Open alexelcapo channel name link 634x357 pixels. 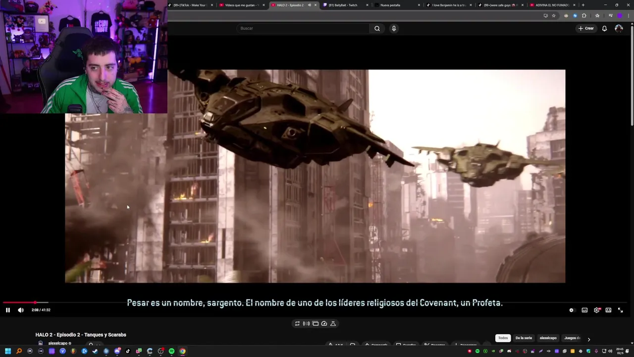pos(58,343)
